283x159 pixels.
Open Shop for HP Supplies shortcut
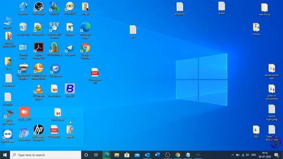pyautogui.click(x=23, y=72)
